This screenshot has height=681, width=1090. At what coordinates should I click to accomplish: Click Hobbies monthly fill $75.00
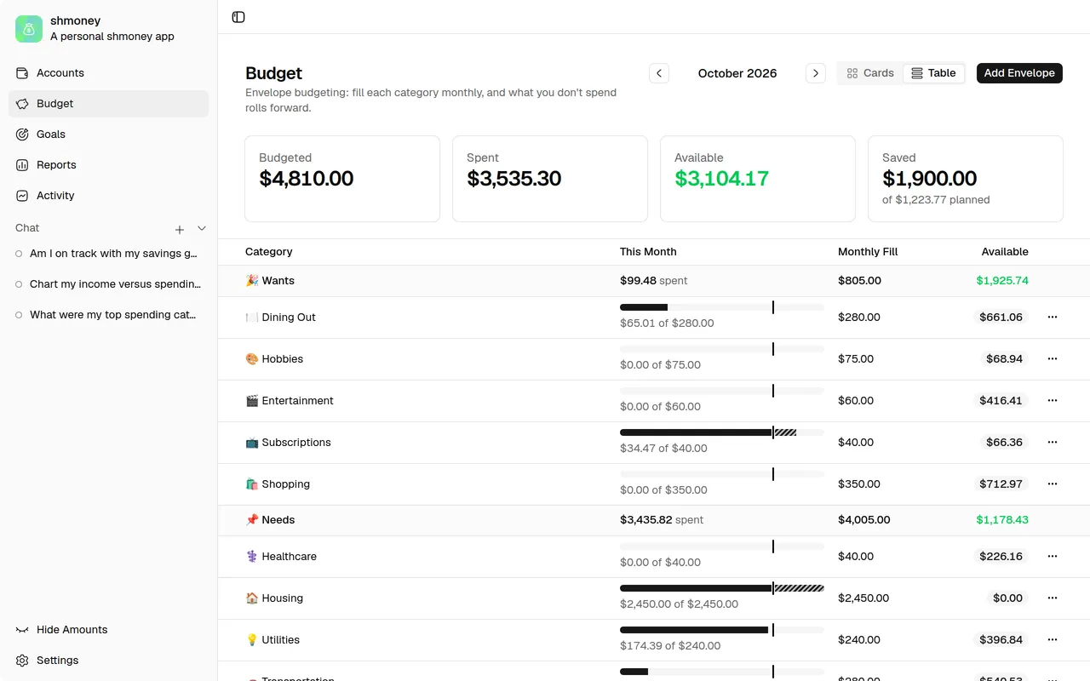[856, 359]
